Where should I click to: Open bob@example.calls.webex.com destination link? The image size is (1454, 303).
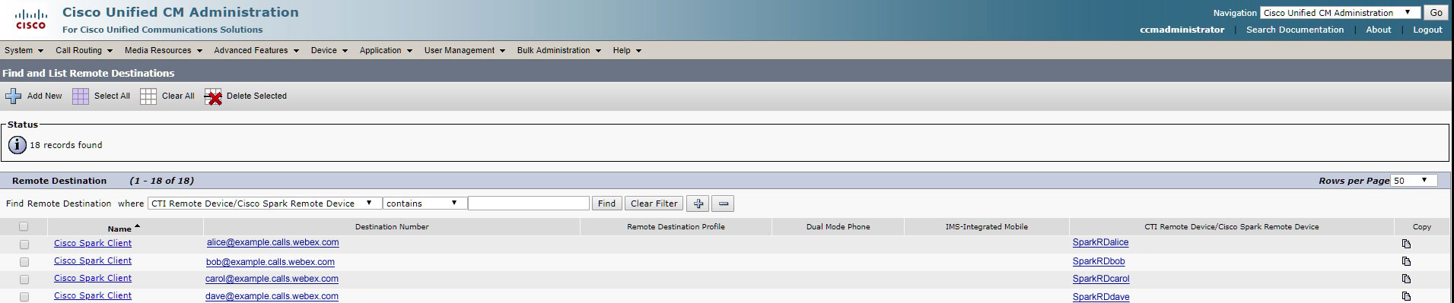270,262
